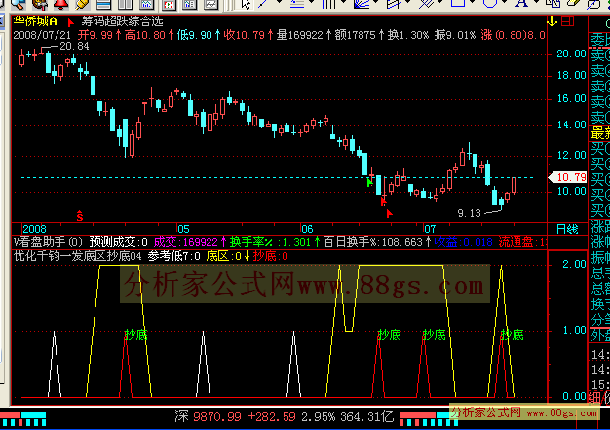Switch the period via the 日线 label

click(x=567, y=230)
